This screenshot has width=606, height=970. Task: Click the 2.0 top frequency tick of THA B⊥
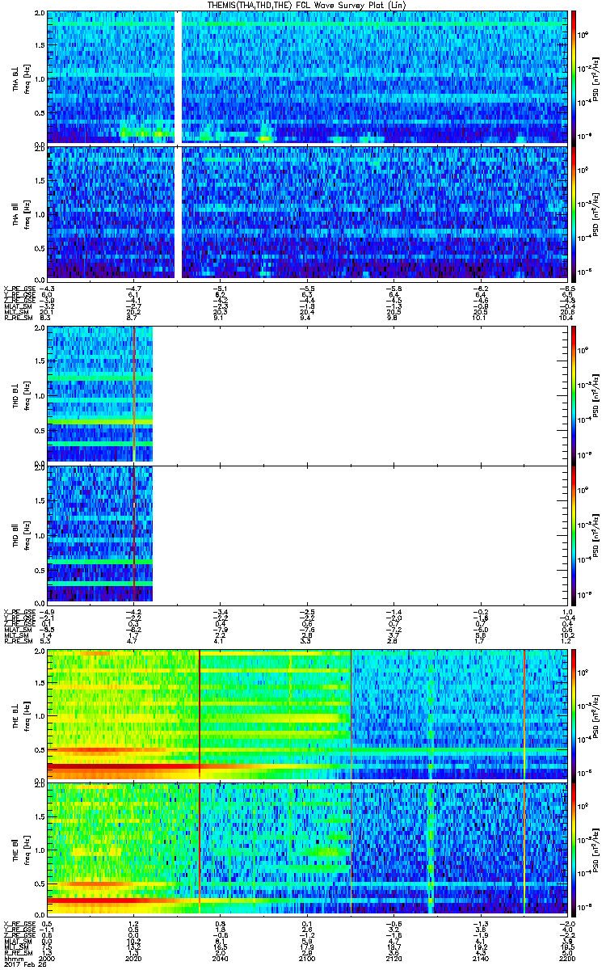tap(40, 14)
